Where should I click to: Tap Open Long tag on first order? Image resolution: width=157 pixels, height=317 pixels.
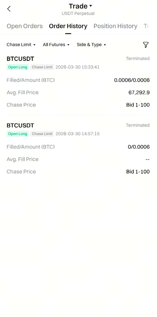pos(18,67)
